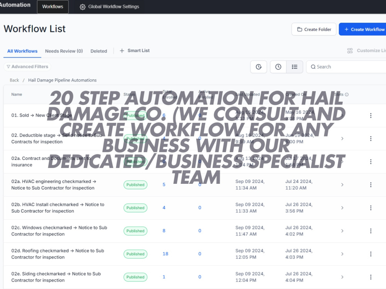Click Published badge in 02d. Roofing row
Image resolution: width=386 pixels, height=289 pixels.
(135, 254)
